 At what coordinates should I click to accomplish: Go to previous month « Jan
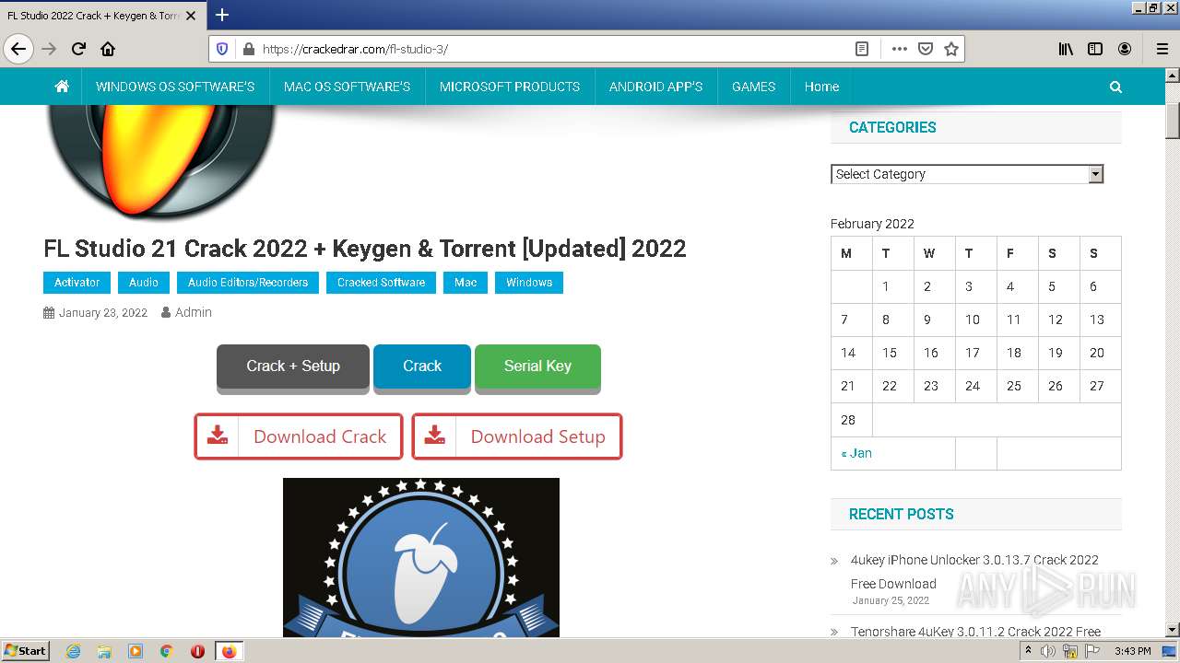856,453
